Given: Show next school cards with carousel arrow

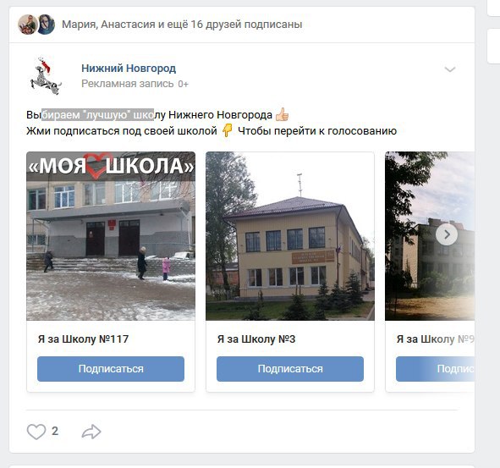Looking at the screenshot, I should (447, 234).
